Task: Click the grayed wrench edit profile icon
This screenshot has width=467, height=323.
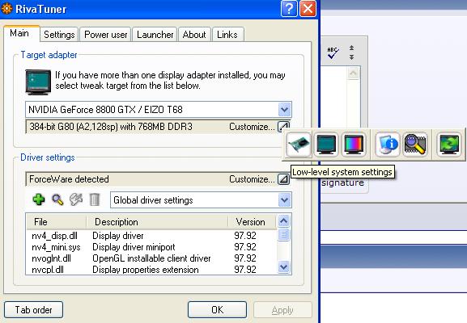Action: point(76,199)
